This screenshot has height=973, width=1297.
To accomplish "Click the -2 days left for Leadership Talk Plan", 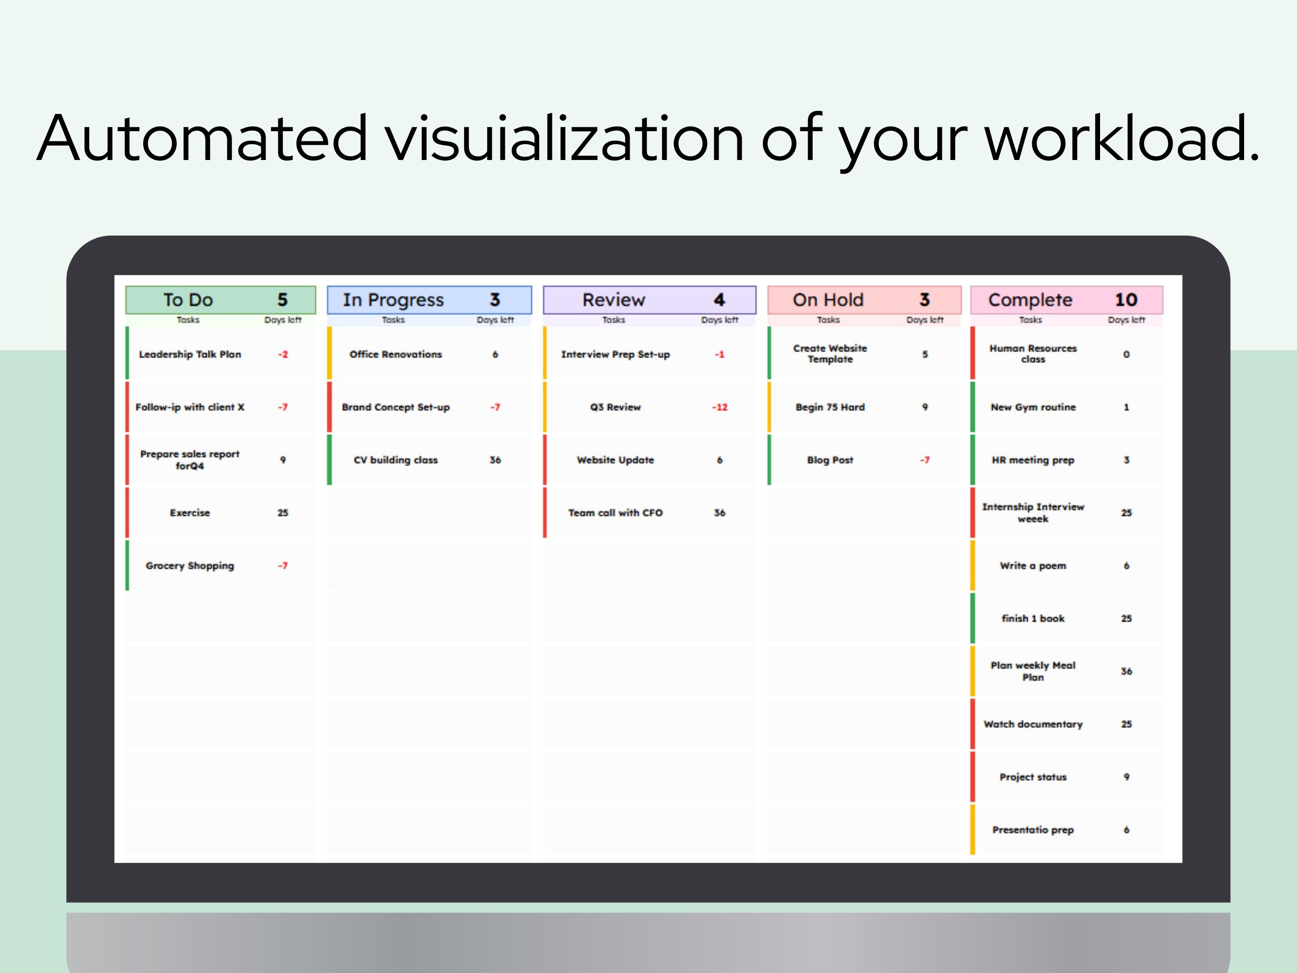I will click(282, 354).
